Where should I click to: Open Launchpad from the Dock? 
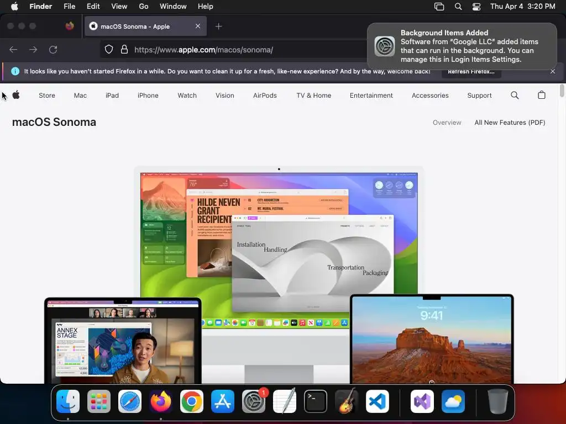tap(99, 401)
